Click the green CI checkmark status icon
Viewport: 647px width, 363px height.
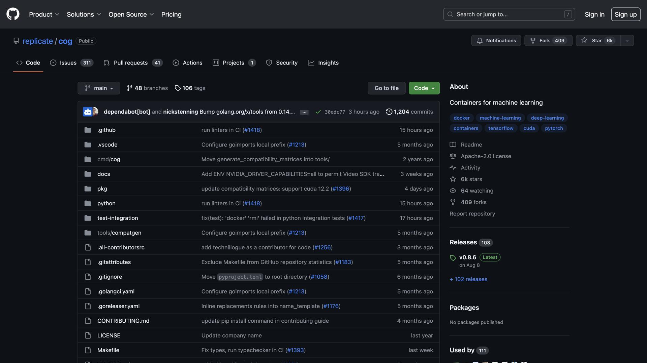[318, 112]
